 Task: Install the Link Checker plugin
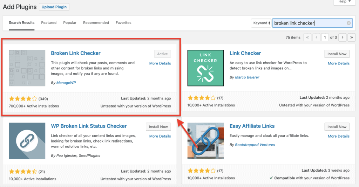coord(337,54)
